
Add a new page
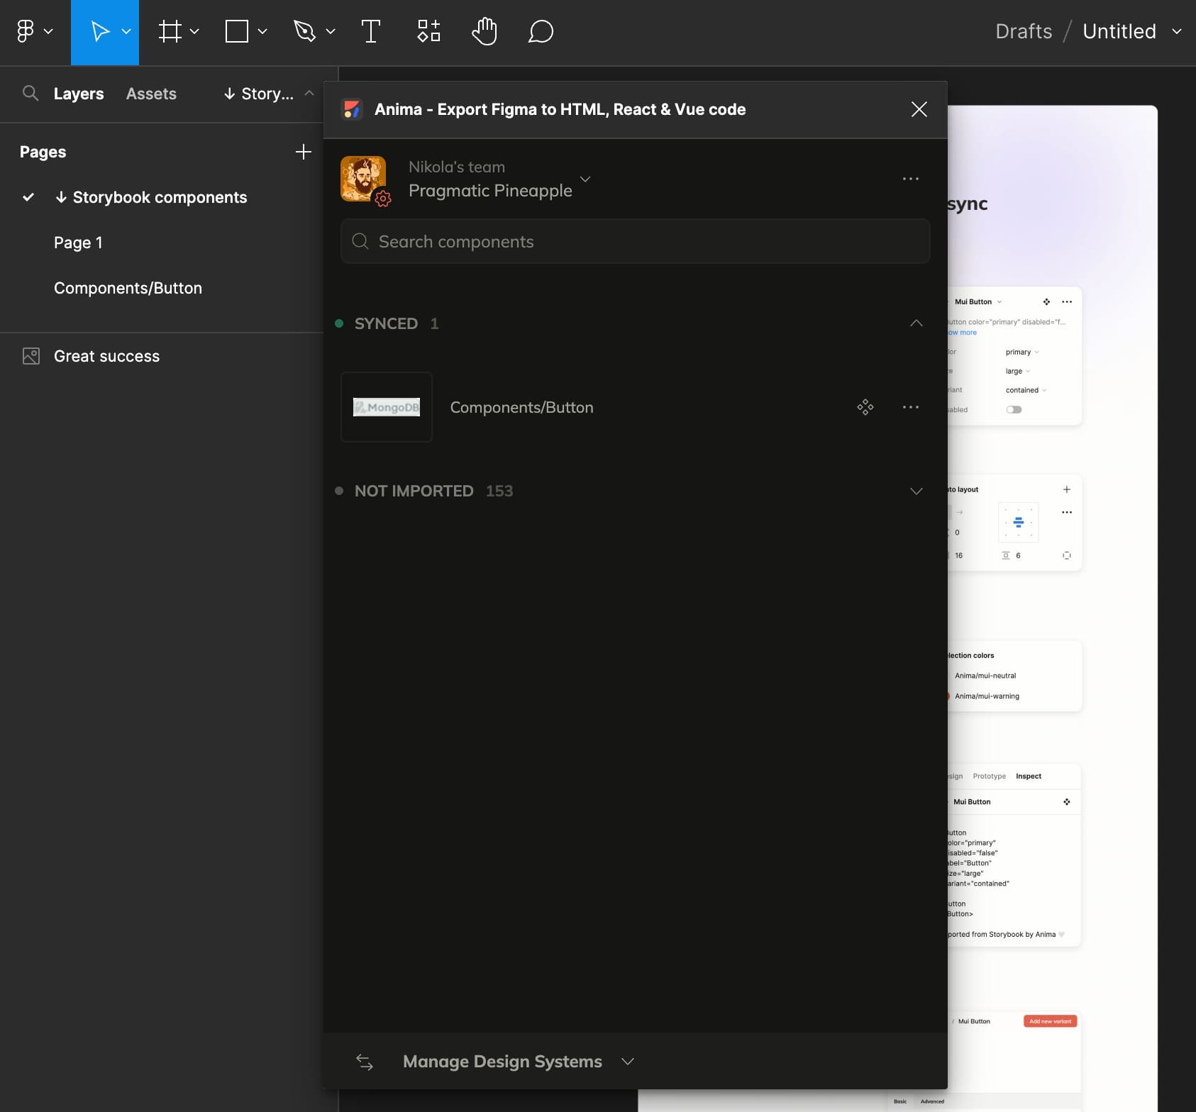click(x=303, y=152)
